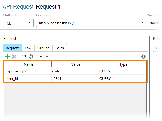Click the /login resource field
Viewport: 162px width, 121px height.
click(154, 23)
